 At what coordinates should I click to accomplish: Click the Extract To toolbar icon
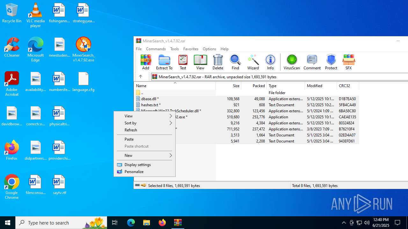coord(164,62)
